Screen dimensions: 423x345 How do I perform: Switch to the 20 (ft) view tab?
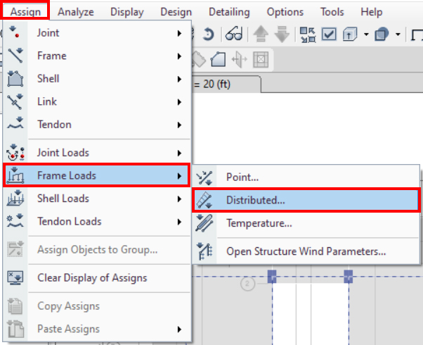225,83
